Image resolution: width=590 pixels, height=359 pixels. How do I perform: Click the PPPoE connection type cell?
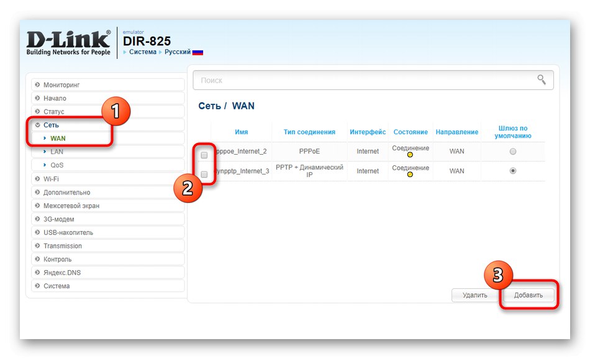pos(309,152)
